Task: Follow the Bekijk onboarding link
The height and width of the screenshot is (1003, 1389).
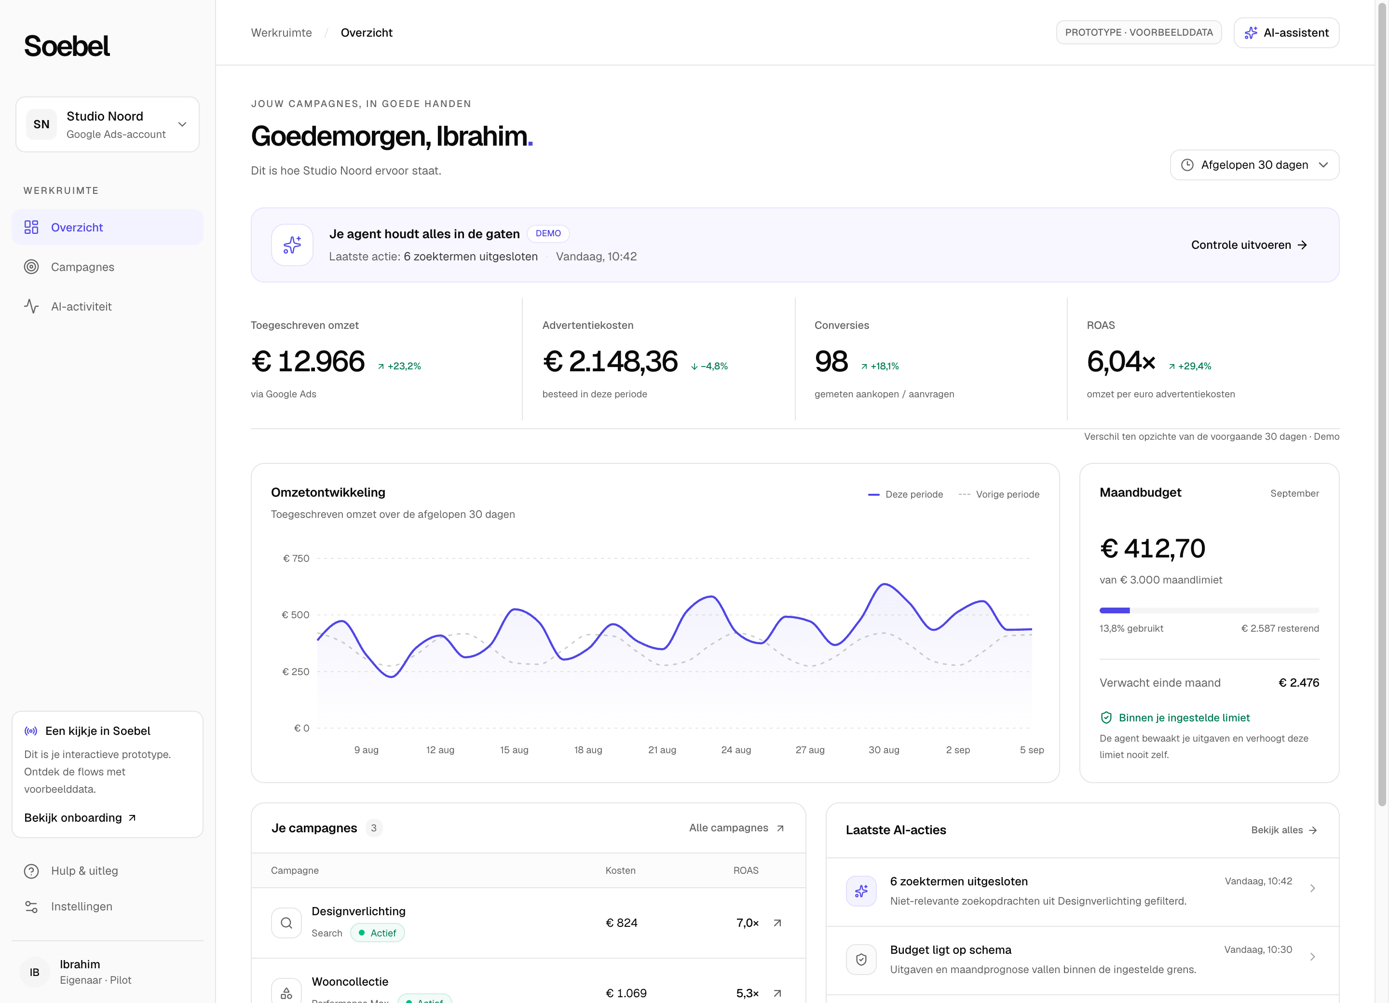Action: (x=80, y=817)
